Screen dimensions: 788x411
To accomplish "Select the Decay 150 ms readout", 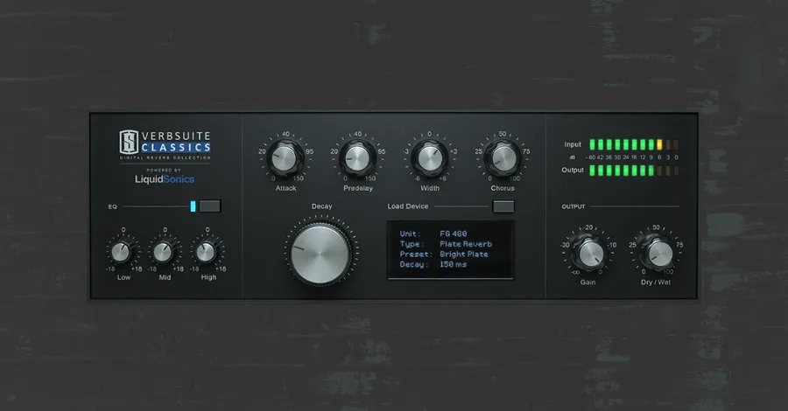I will click(433, 264).
